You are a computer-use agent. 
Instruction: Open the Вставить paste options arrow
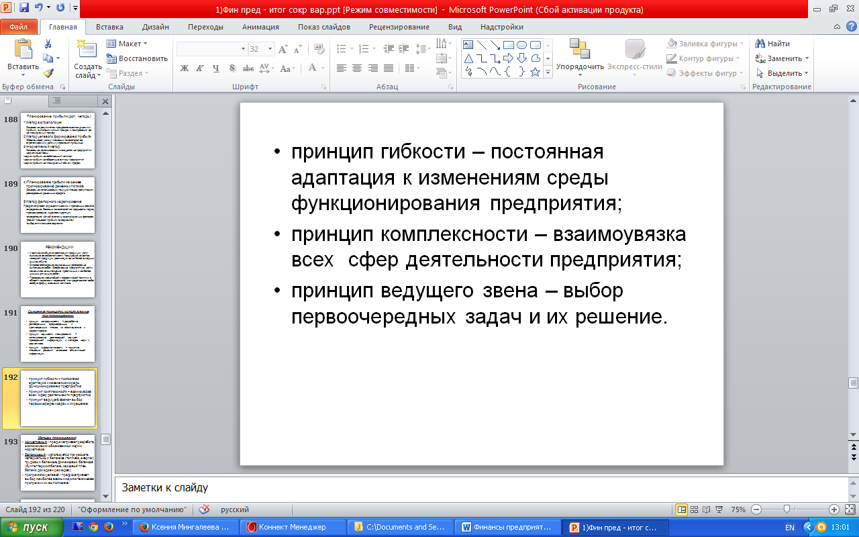[x=23, y=74]
